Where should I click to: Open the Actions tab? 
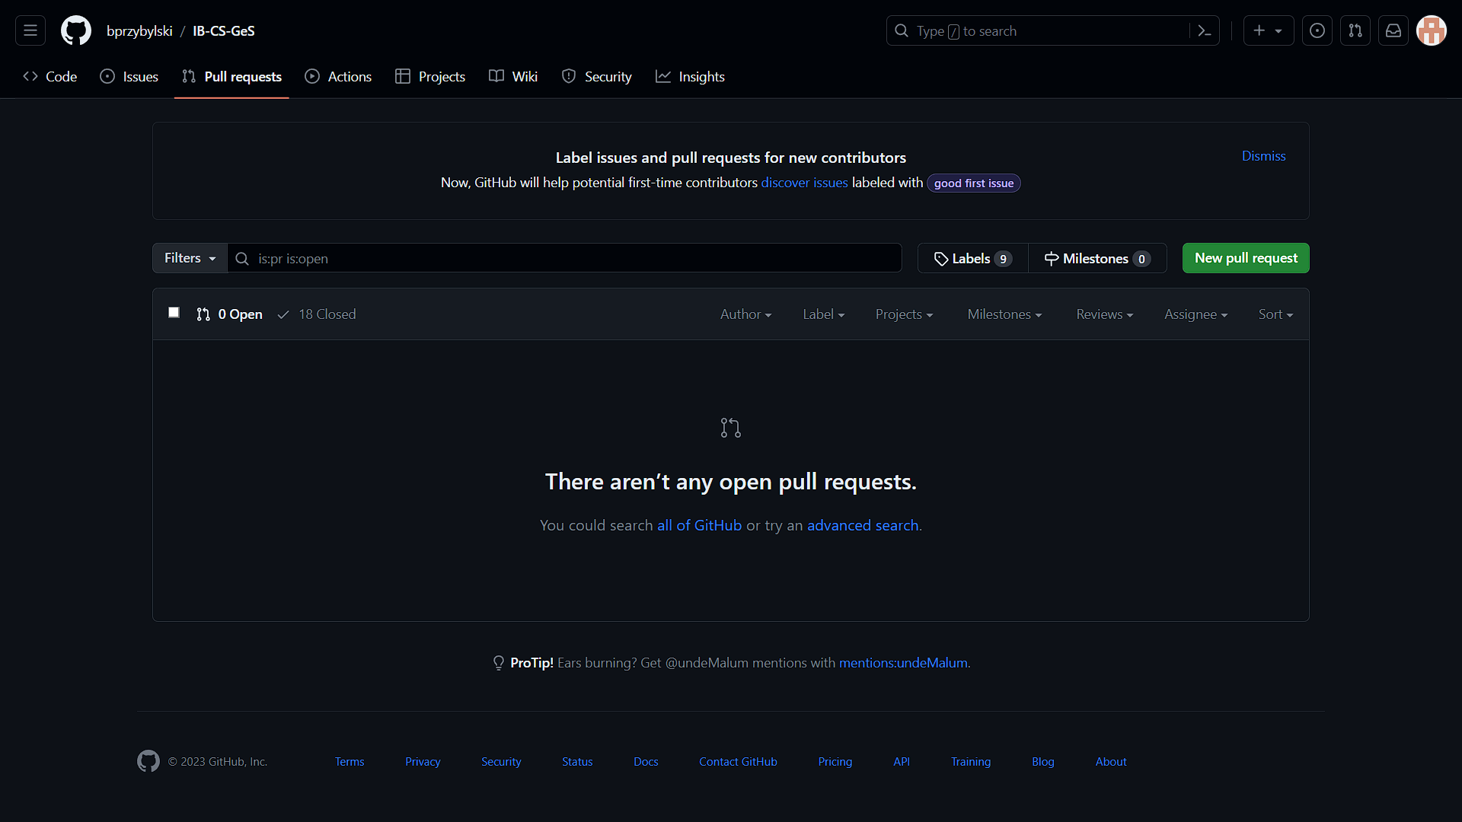[x=338, y=76]
